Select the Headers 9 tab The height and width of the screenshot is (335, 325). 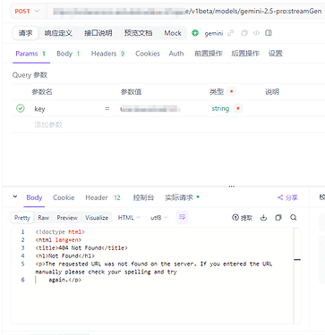pyautogui.click(x=108, y=54)
